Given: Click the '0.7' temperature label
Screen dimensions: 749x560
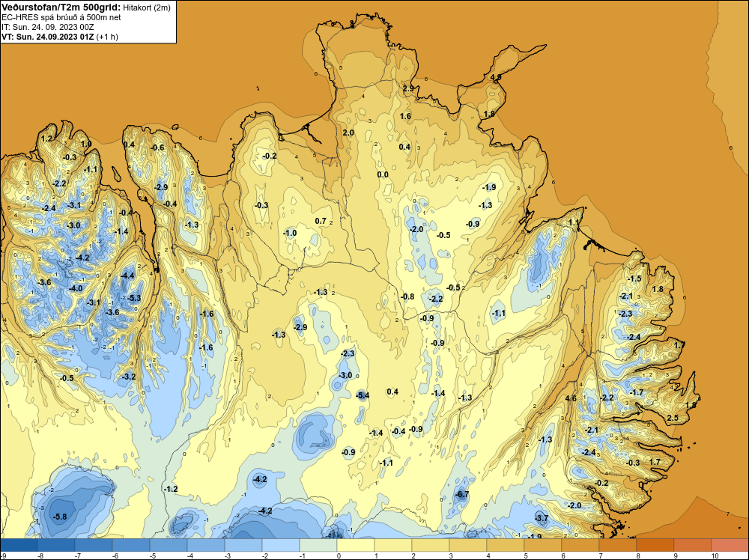Looking at the screenshot, I should coord(321,221).
